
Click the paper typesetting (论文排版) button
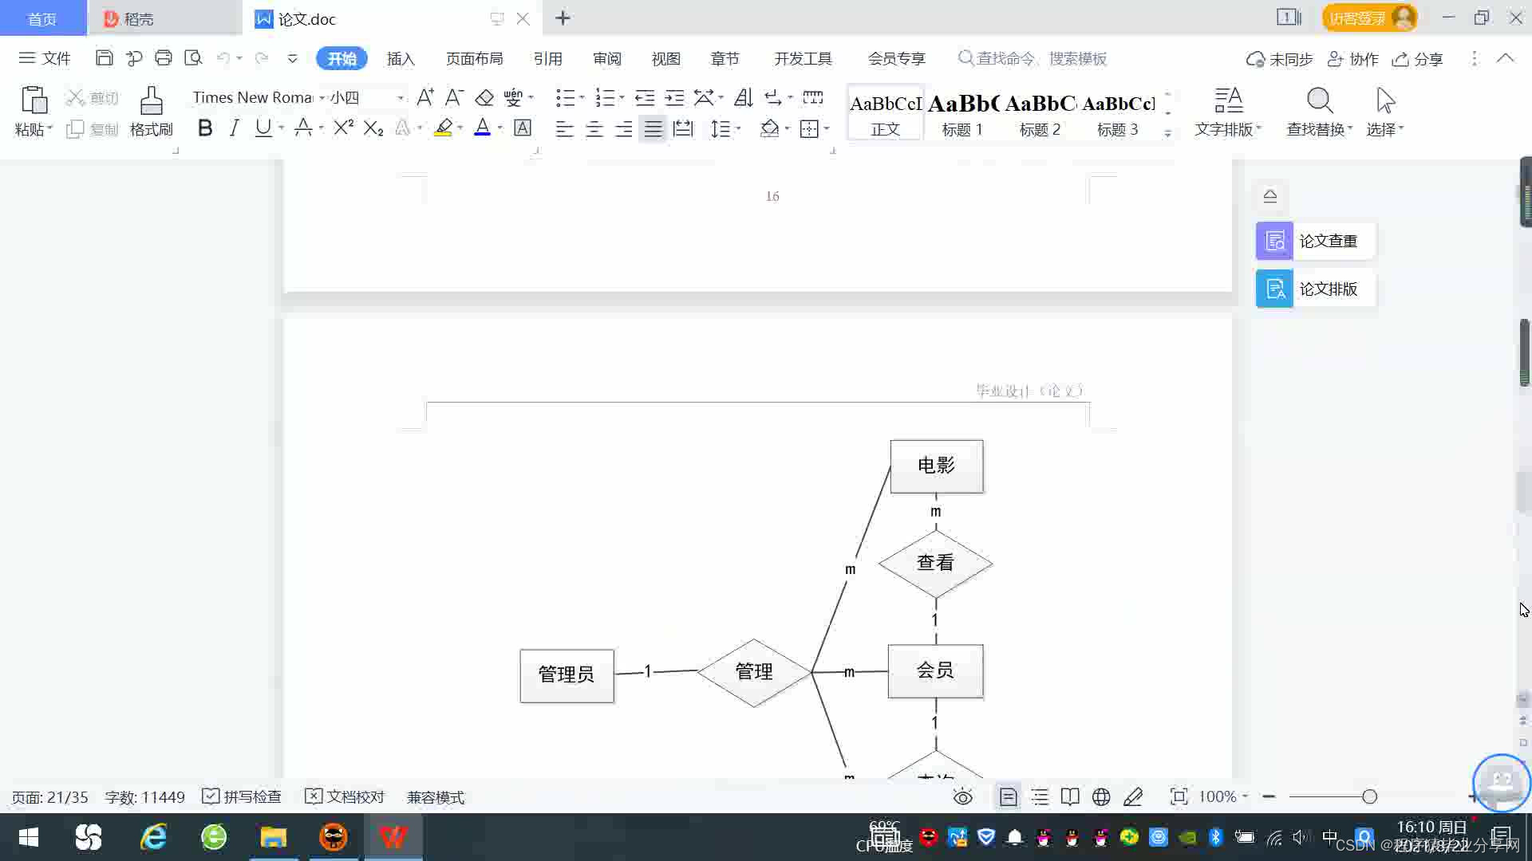1315,289
